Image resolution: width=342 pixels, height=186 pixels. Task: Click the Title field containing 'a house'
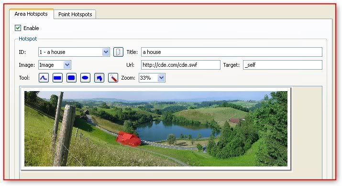pyautogui.click(x=232, y=52)
